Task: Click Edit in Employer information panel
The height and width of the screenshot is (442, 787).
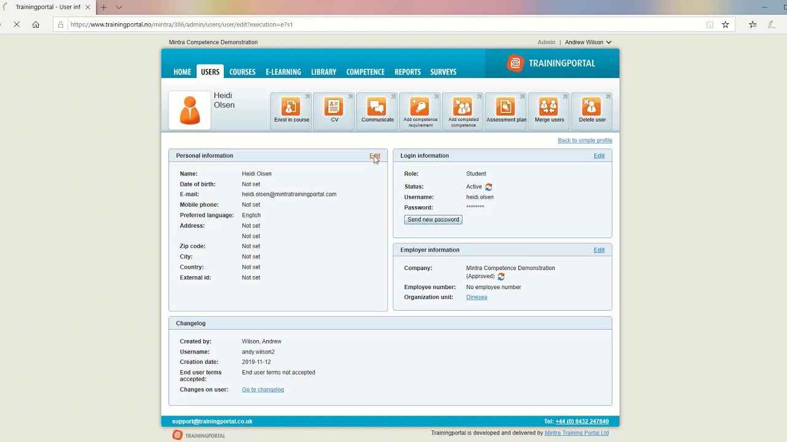Action: tap(599, 250)
